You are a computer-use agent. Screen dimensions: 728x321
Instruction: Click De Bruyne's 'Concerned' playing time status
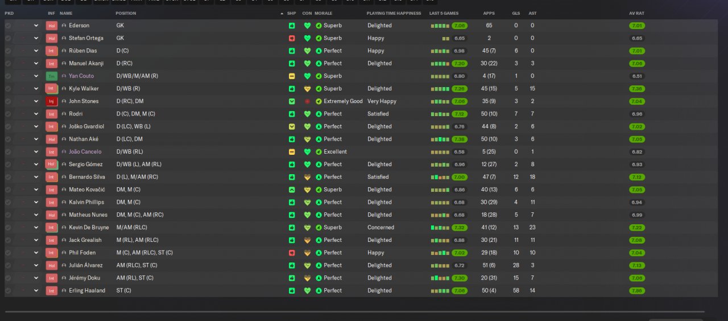[x=380, y=228]
